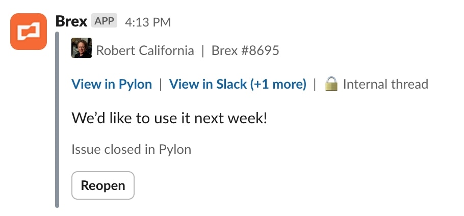Image resolution: width=464 pixels, height=216 pixels.
Task: Click the Reopen button
Action: [x=103, y=185]
